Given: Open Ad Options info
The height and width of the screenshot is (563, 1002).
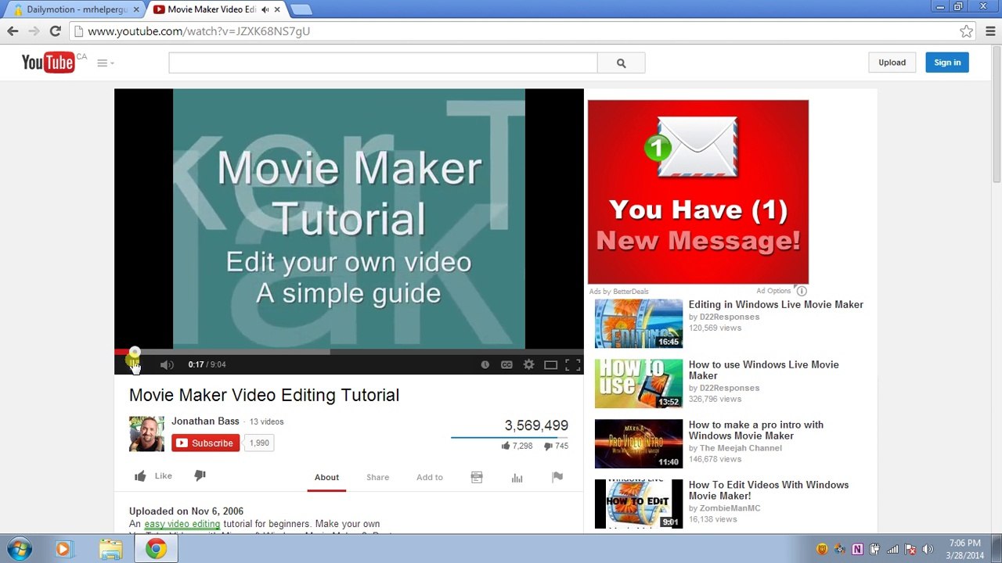Looking at the screenshot, I should click(782, 291).
